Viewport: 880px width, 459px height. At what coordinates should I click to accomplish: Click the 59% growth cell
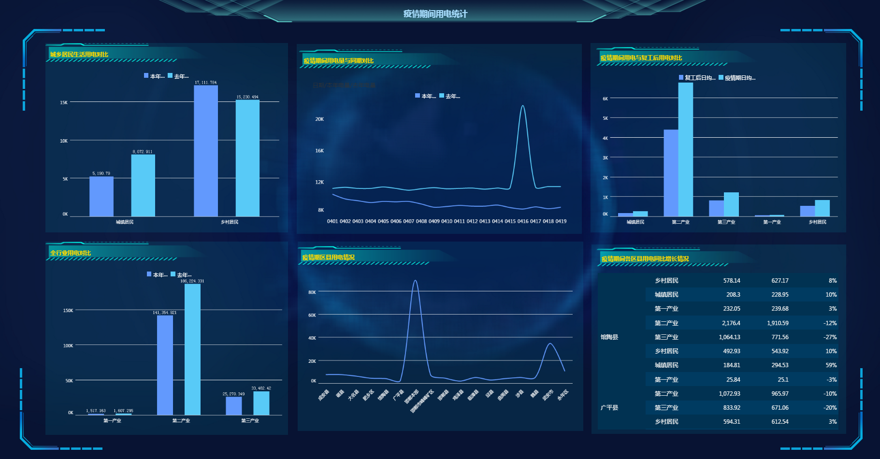(831, 365)
